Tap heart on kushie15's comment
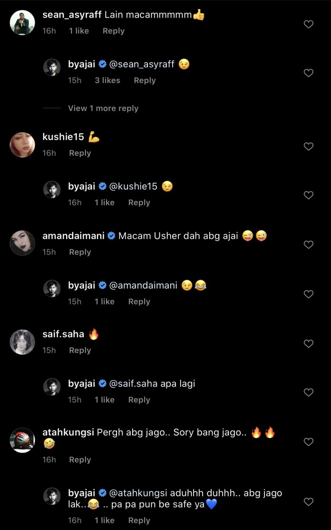 pos(309,146)
